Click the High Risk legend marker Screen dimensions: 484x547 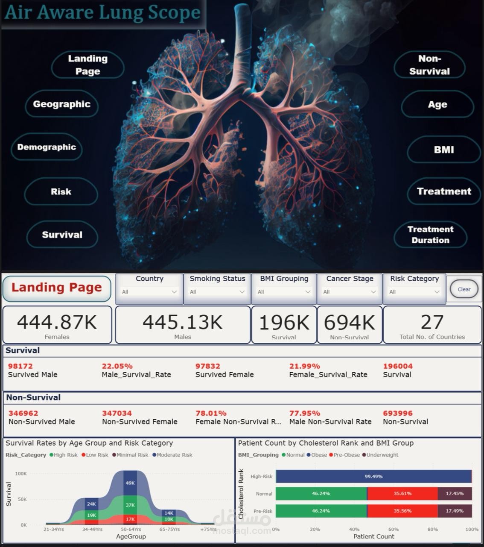(52, 455)
